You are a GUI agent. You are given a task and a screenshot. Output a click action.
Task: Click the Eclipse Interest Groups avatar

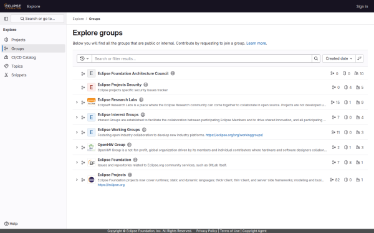coord(92,117)
